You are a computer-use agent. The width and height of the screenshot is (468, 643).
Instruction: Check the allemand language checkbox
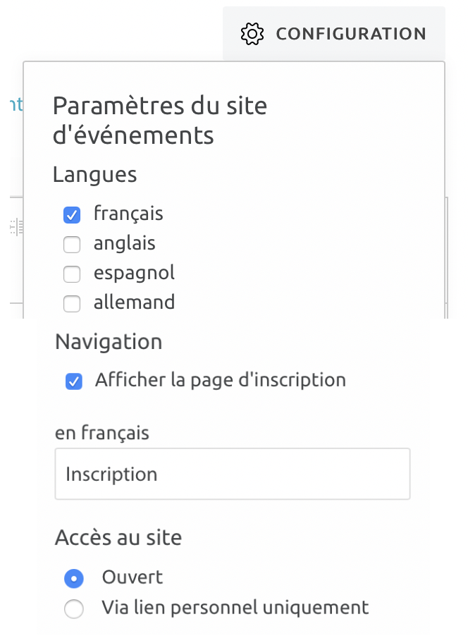point(72,304)
